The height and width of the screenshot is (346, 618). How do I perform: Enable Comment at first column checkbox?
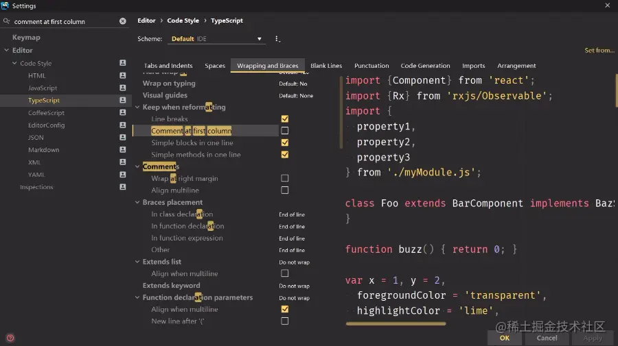tap(284, 131)
